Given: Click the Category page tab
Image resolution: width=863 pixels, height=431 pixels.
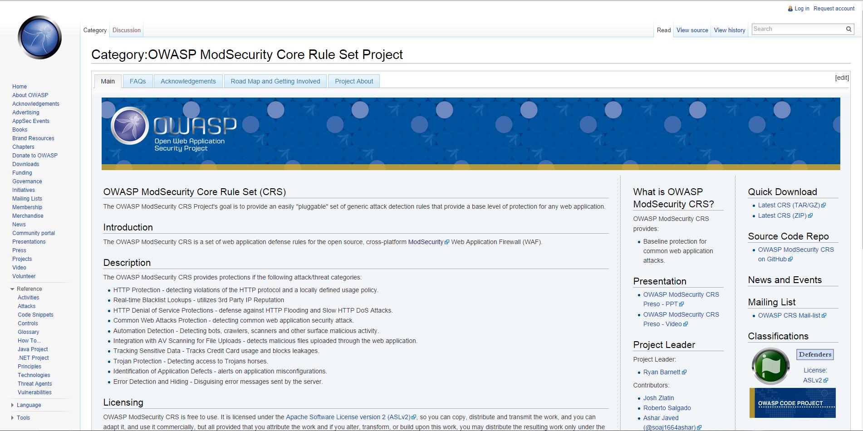Looking at the screenshot, I should click(x=95, y=30).
